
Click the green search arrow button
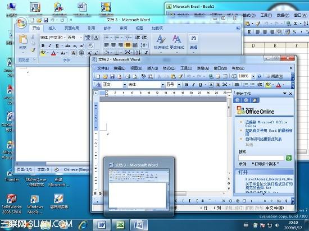(x=289, y=158)
